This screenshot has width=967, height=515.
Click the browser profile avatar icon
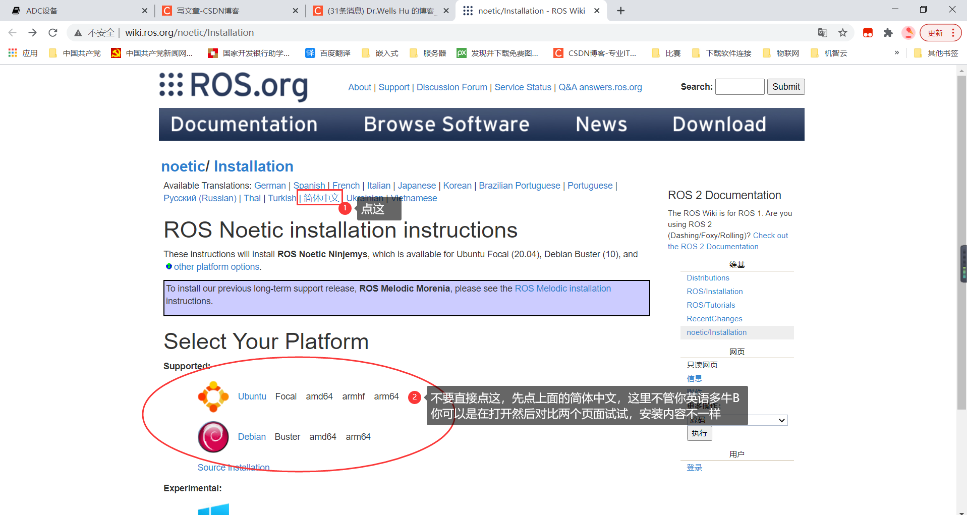(908, 32)
